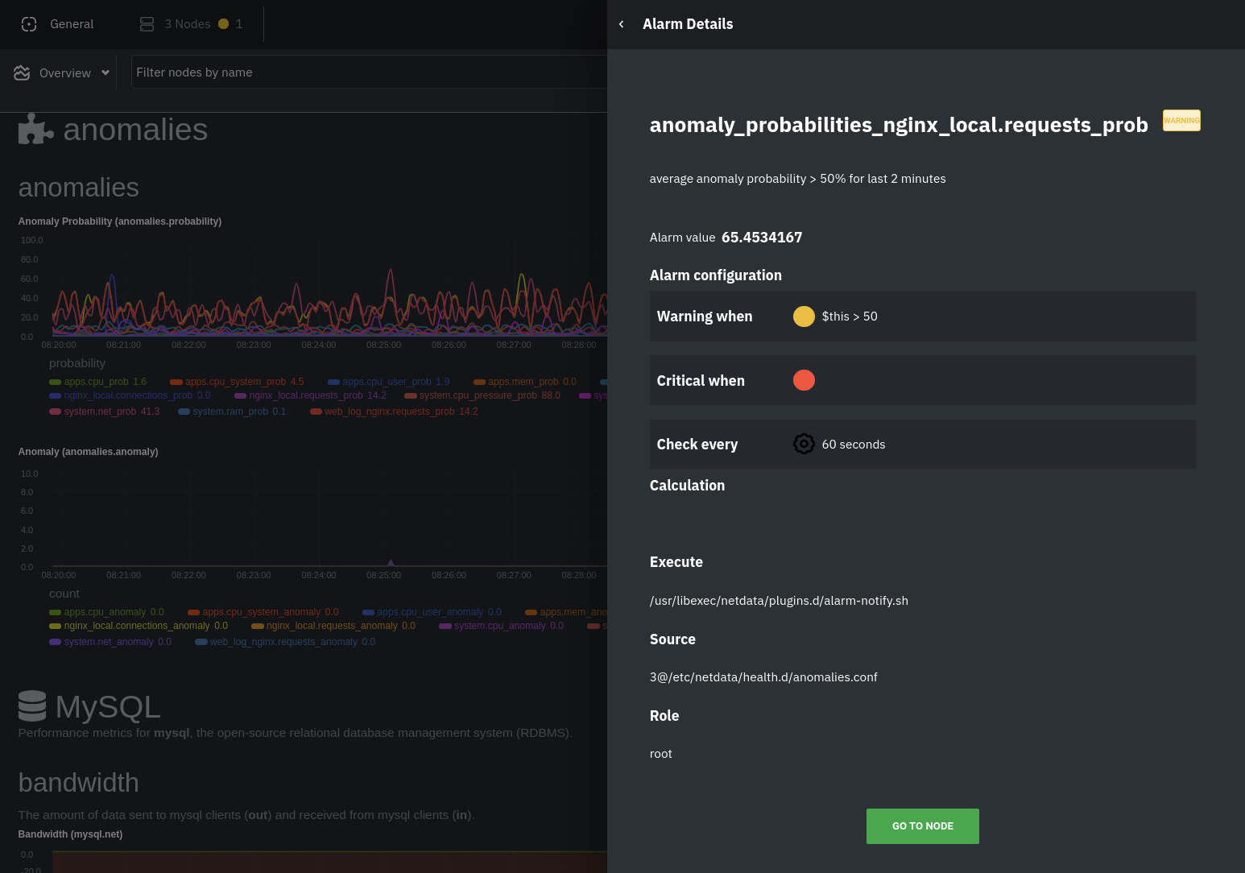This screenshot has width=1245, height=873.
Task: Click the MySQL database icon
Action: coord(32,706)
